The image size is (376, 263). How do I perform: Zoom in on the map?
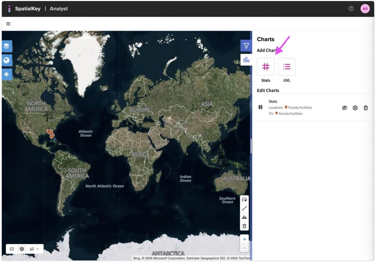[x=244, y=239]
